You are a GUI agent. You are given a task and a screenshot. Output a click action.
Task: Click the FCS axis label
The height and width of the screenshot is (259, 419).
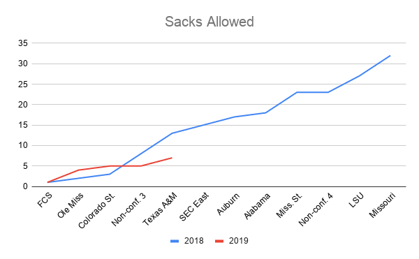(45, 200)
